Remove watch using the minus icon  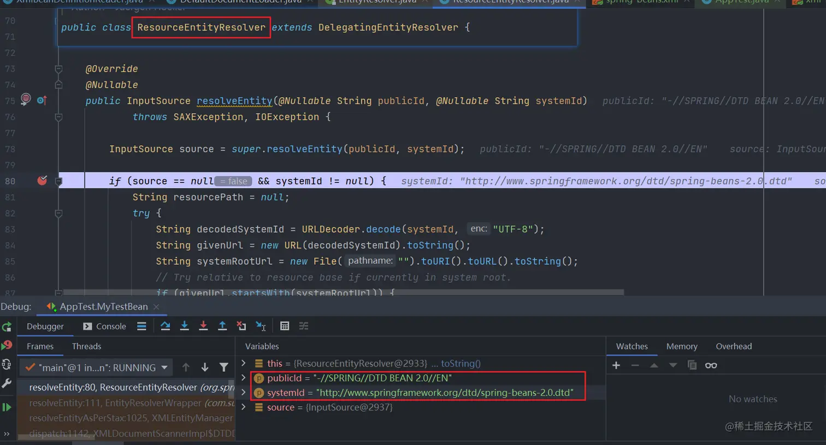point(635,365)
